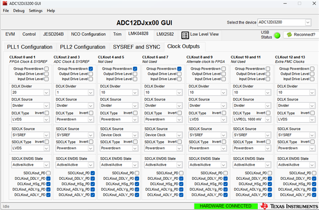Uncheck DCLKout_ADLYg_PD for CLKout 6 and 7
This screenshot has width=319, height=210.
181,189
